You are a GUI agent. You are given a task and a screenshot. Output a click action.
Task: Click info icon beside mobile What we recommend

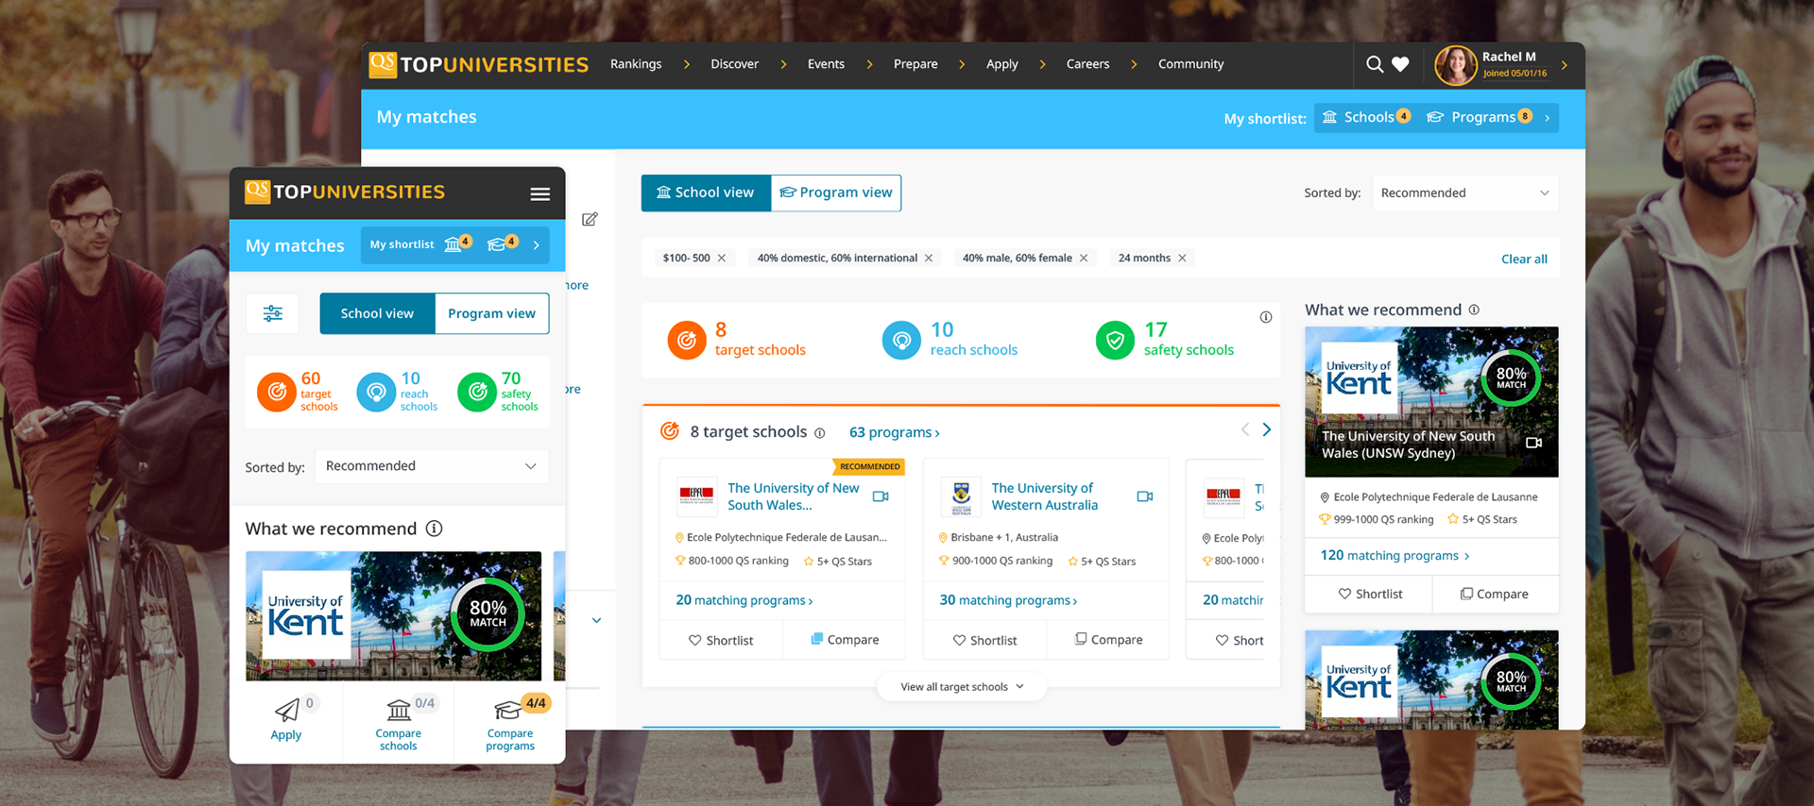pyautogui.click(x=435, y=529)
